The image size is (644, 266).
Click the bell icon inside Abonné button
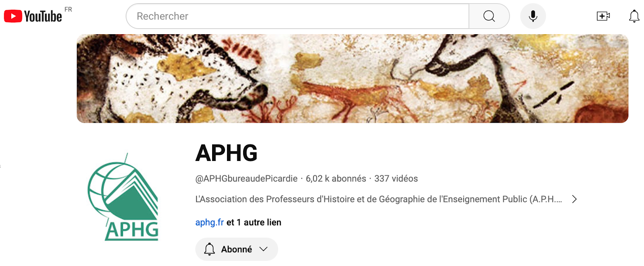coord(209,249)
